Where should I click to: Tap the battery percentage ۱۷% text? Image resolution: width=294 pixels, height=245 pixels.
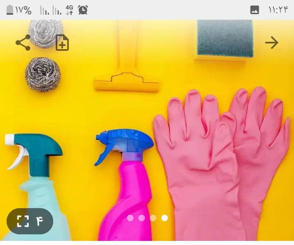tap(23, 10)
